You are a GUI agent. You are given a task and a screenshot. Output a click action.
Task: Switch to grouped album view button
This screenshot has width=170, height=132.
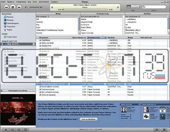click(x=133, y=7)
